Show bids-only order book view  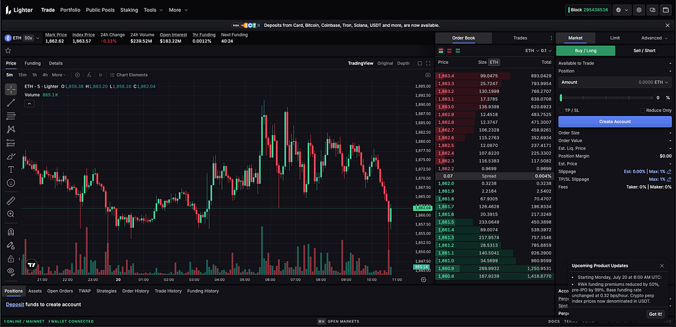458,51
